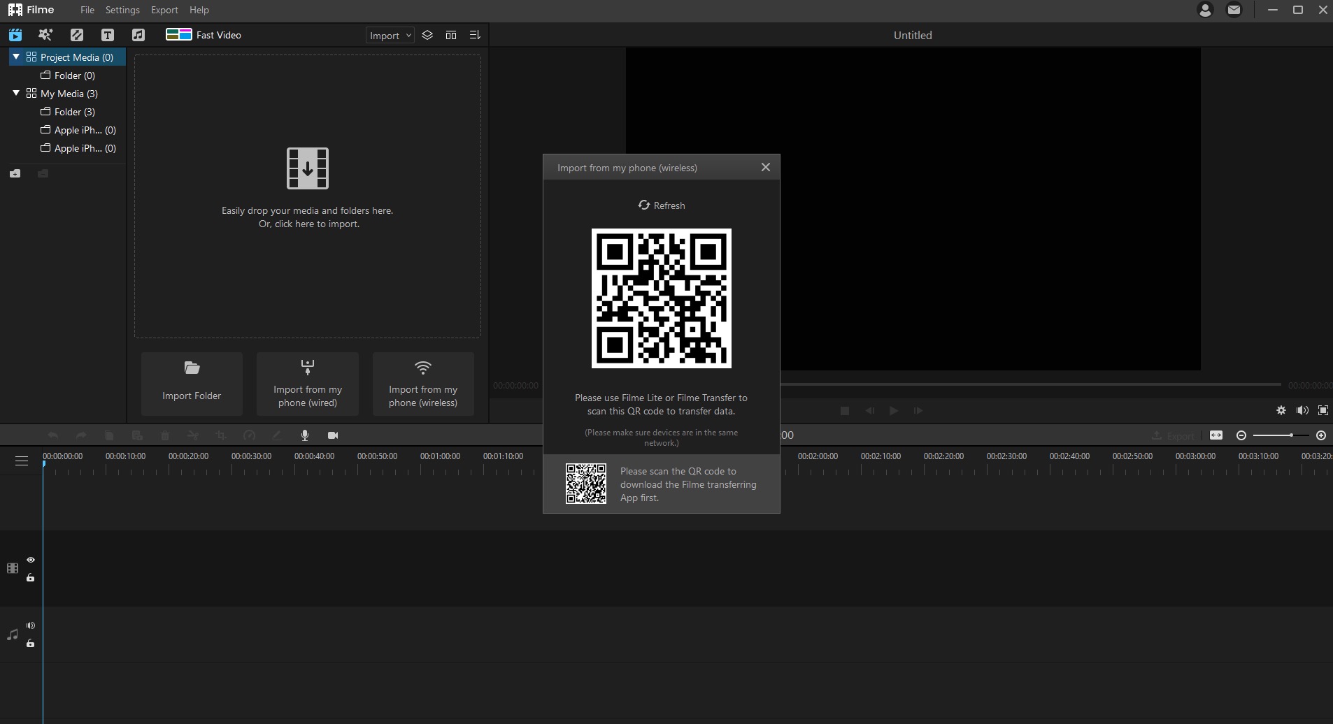Open the Audio library icon
The image size is (1333, 724).
click(x=138, y=35)
